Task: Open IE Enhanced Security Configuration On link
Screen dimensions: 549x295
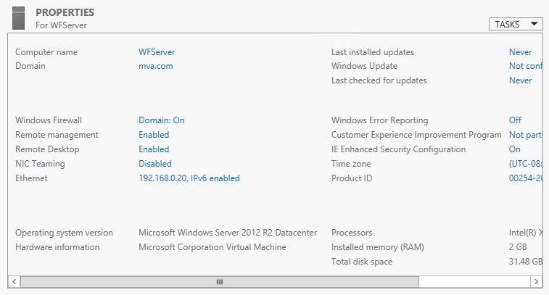Action: point(515,149)
